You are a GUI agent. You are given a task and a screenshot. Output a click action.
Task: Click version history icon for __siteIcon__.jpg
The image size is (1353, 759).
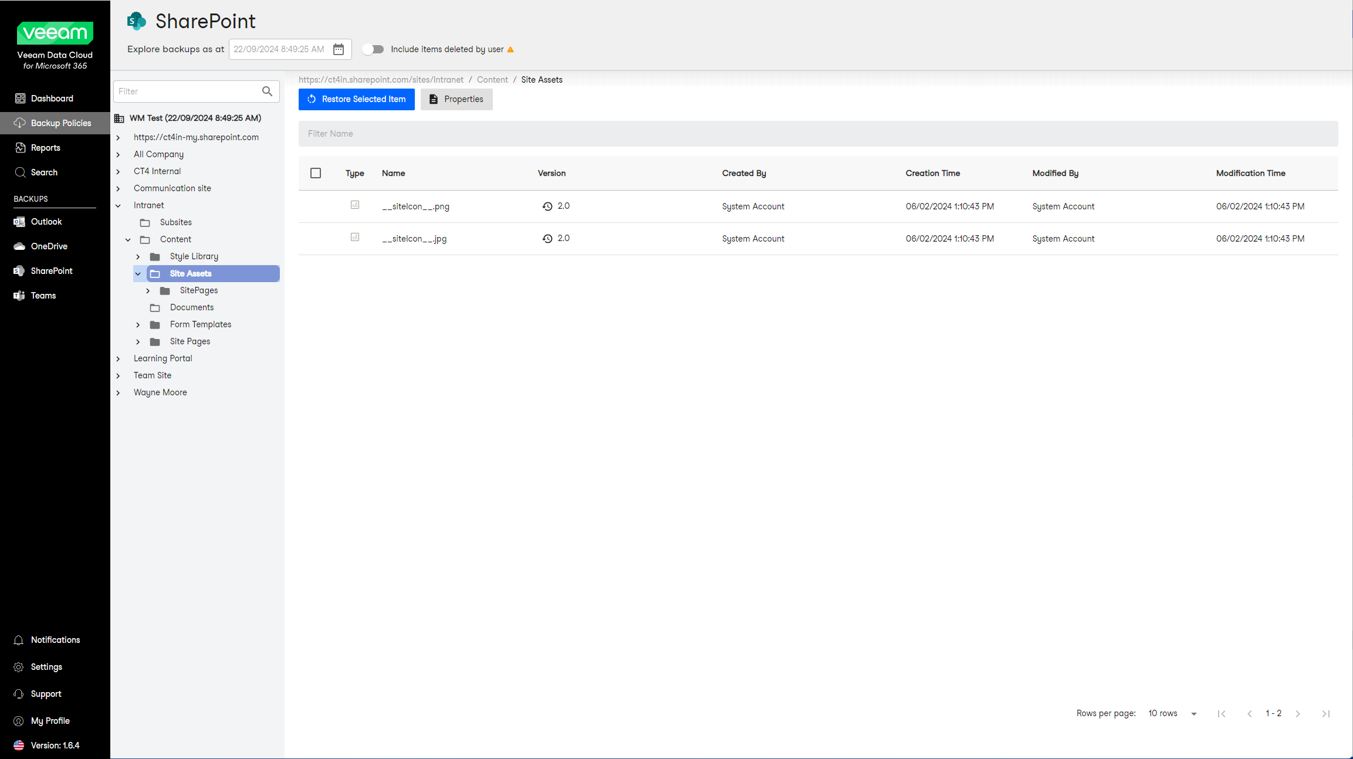coord(547,239)
